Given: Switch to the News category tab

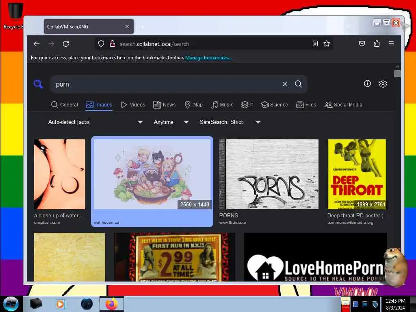Looking at the screenshot, I should 165,104.
